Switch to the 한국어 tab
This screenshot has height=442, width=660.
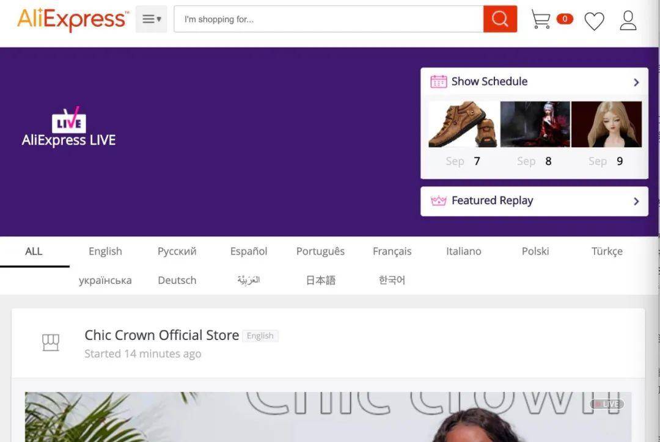[392, 280]
